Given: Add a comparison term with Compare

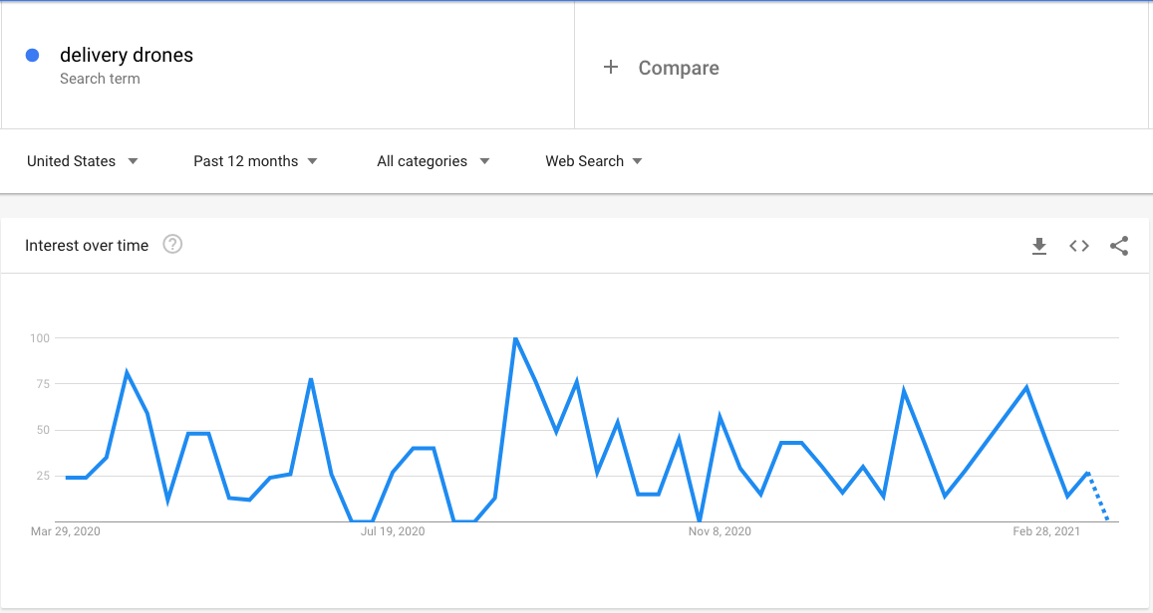Looking at the screenshot, I should coord(679,68).
